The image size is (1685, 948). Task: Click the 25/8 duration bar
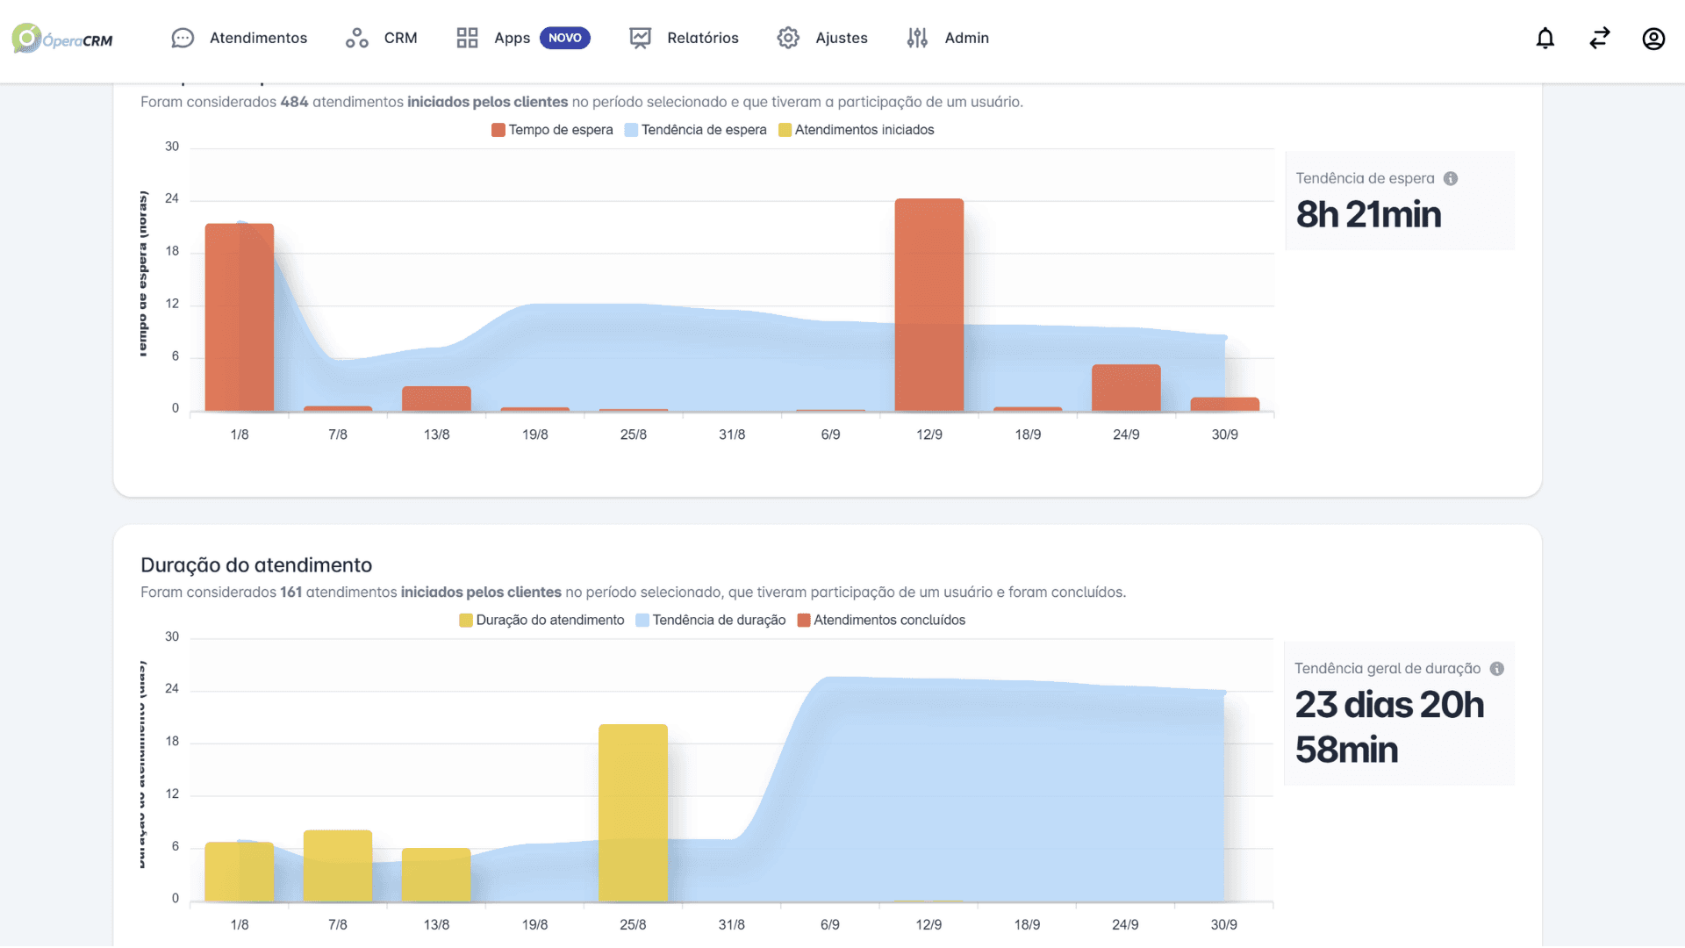click(x=633, y=813)
